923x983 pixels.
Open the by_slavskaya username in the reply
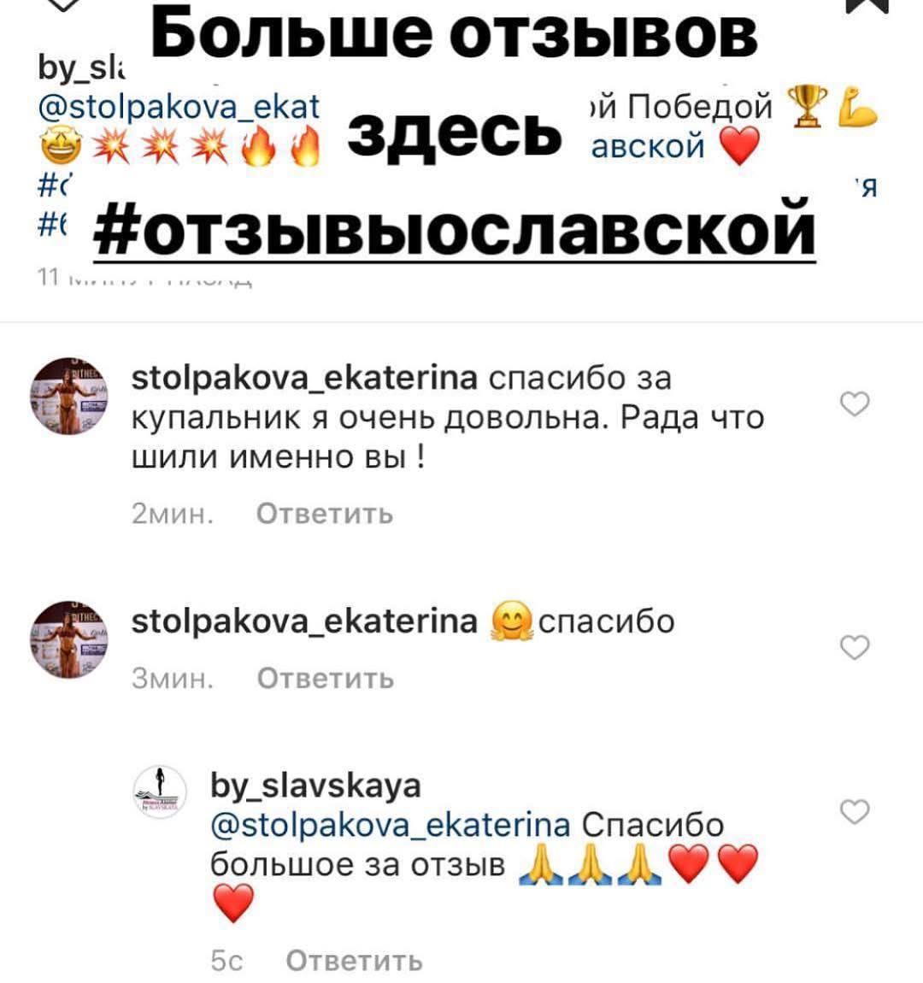pos(315,786)
